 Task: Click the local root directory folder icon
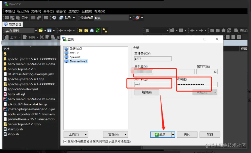(x=86, y=30)
